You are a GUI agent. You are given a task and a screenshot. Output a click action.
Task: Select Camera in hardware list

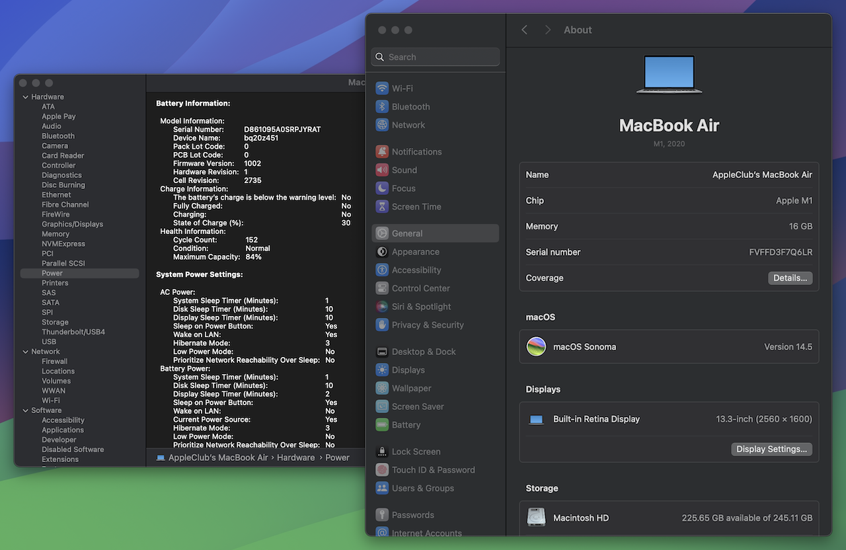click(55, 146)
